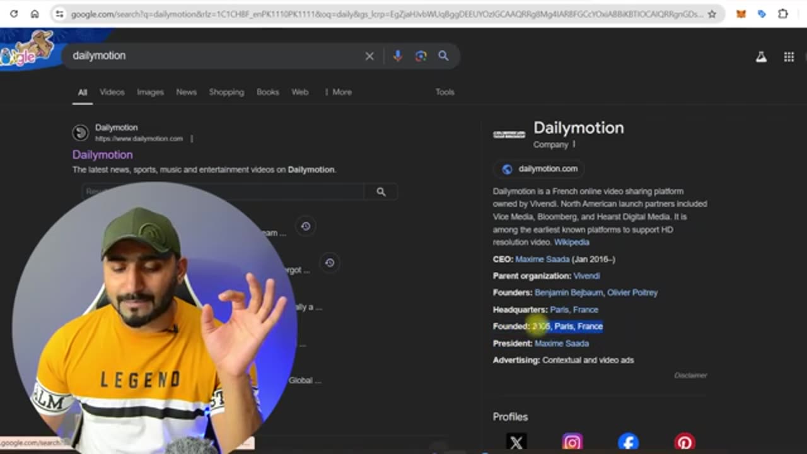Open the Extensions puzzle icon
The width and height of the screenshot is (807, 454).
click(x=783, y=14)
